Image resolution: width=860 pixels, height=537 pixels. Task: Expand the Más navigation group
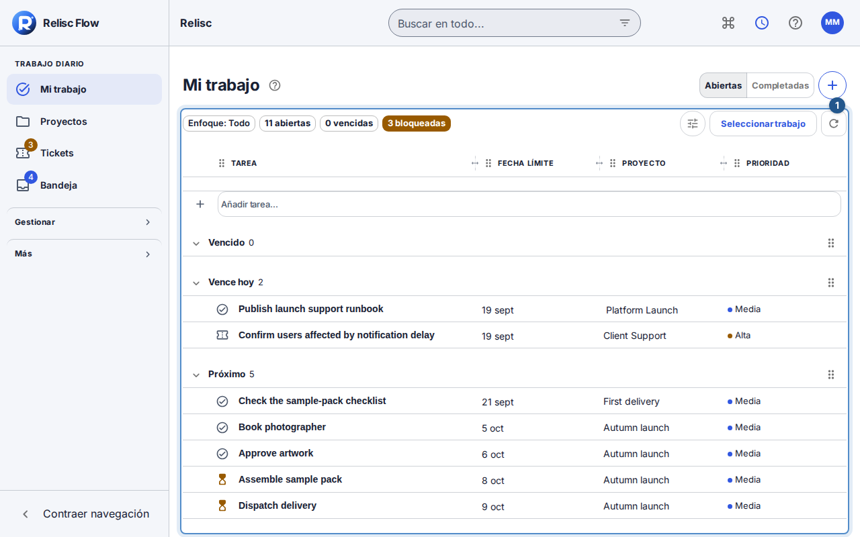point(84,254)
